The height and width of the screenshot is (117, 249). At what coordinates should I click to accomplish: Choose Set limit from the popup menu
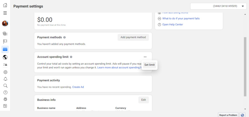click(x=149, y=65)
